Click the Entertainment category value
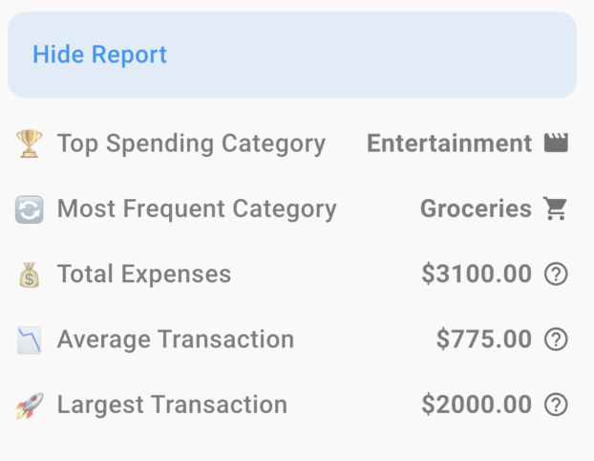Screen dimensions: 594x461 point(449,143)
